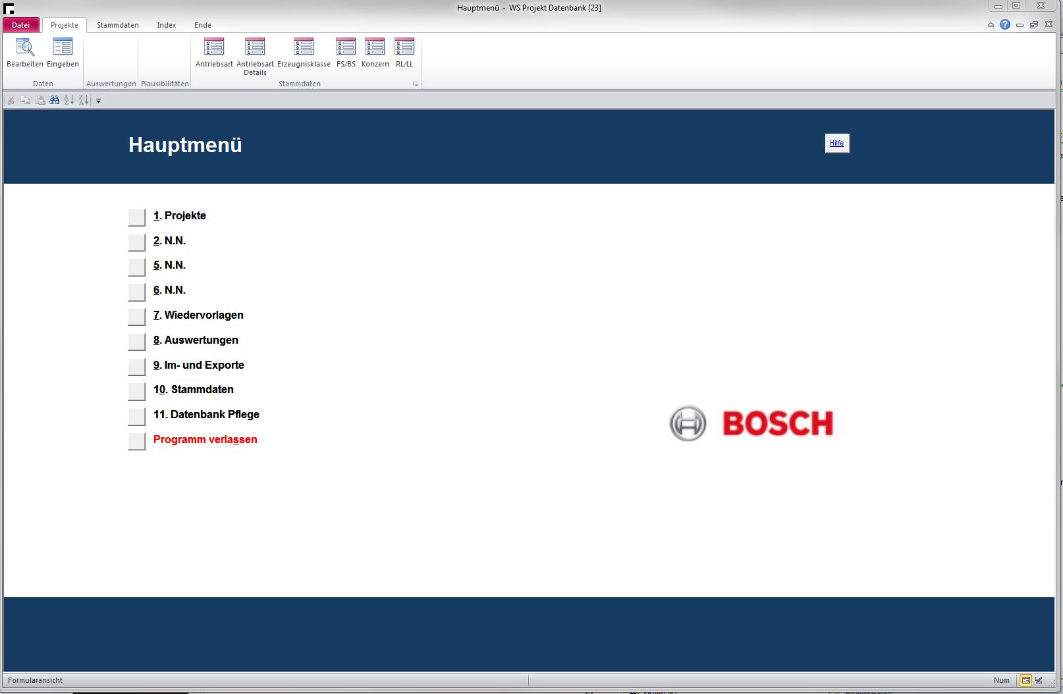
Task: Expand the Stammdaten group dialog launcher
Action: click(415, 84)
